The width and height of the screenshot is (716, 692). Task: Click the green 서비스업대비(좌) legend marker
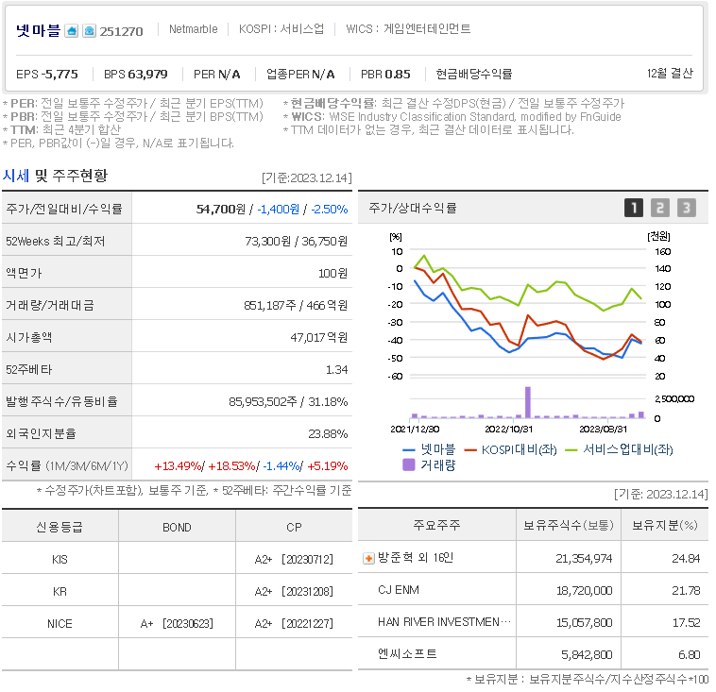[571, 450]
